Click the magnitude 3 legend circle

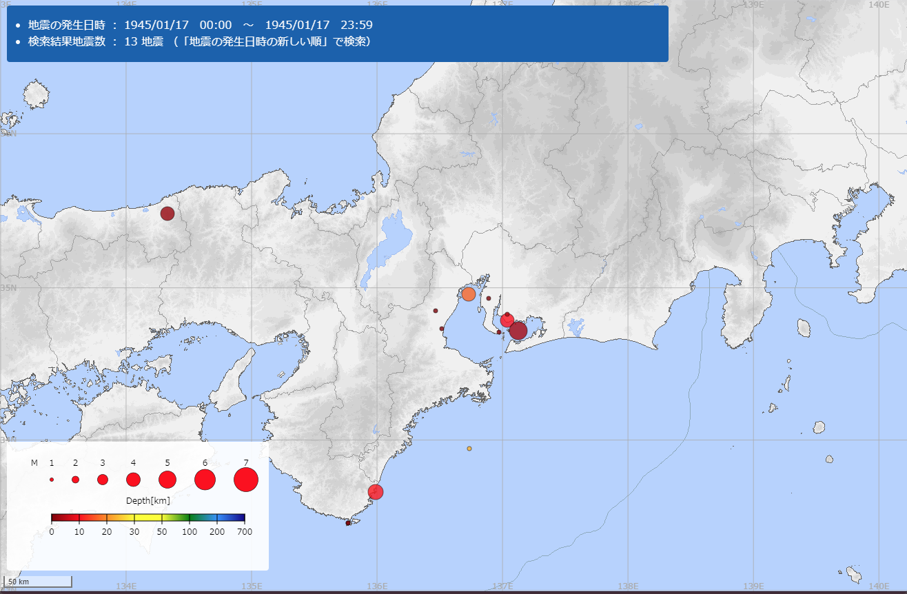[103, 480]
